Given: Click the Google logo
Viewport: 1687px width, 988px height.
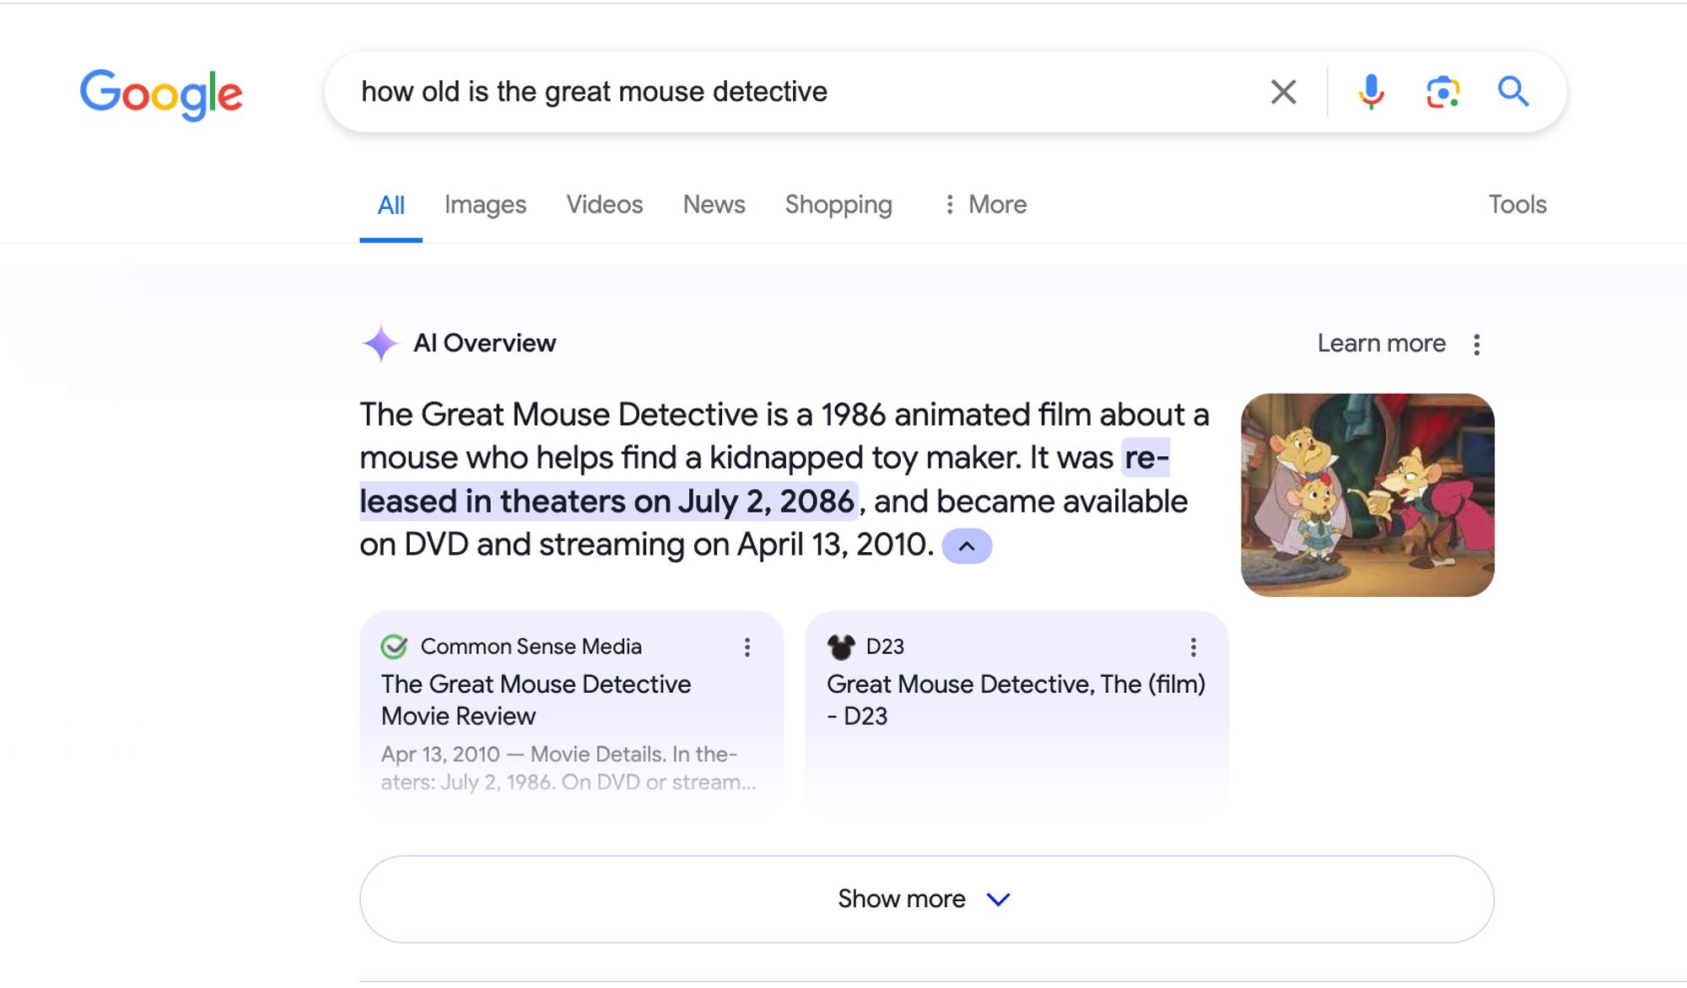Looking at the screenshot, I should coord(161,94).
